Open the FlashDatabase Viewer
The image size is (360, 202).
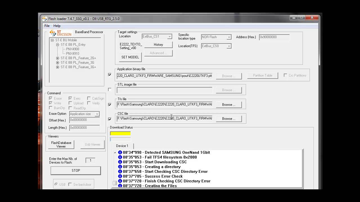pyautogui.click(x=61, y=144)
